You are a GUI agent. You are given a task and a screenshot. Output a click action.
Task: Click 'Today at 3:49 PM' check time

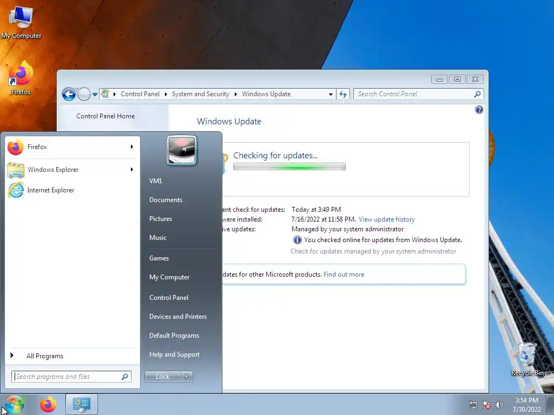(316, 210)
